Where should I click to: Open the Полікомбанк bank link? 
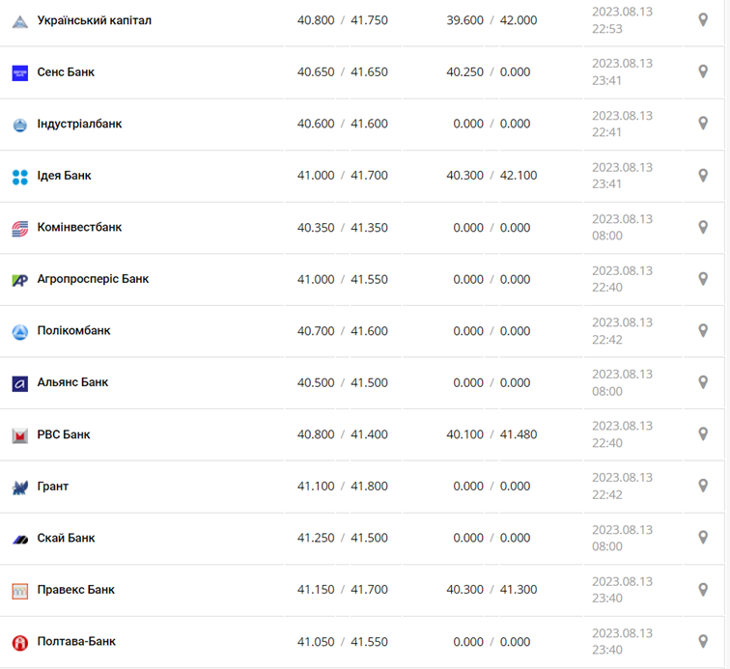pos(73,331)
